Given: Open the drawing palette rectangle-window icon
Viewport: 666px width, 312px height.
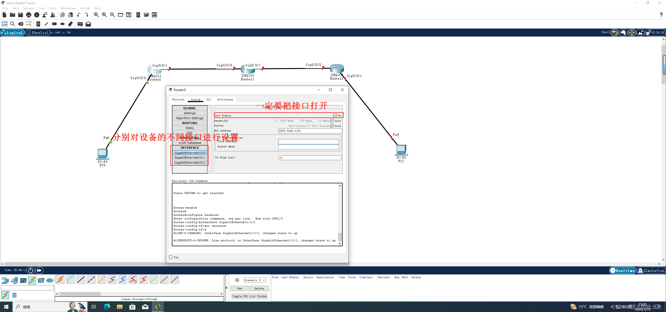Looking at the screenshot, I should pos(121,15).
